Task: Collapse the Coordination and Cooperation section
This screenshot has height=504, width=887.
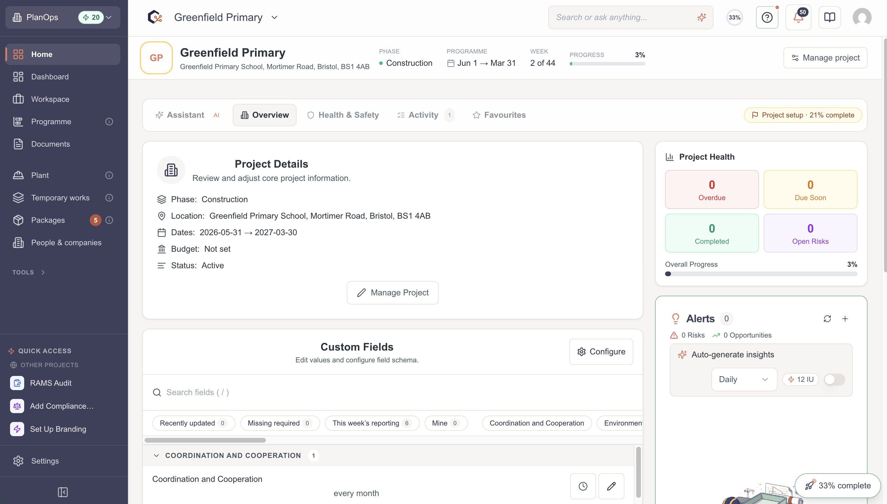Action: pos(156,456)
